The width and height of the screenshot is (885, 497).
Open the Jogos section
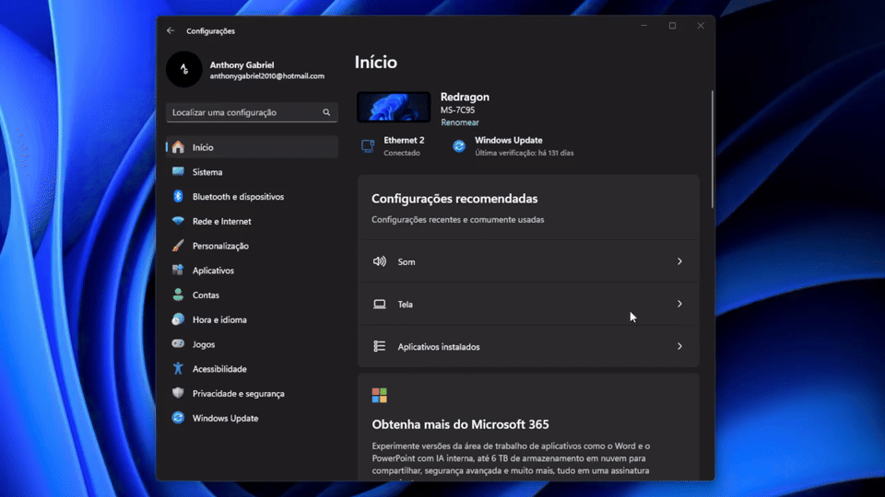click(x=253, y=344)
